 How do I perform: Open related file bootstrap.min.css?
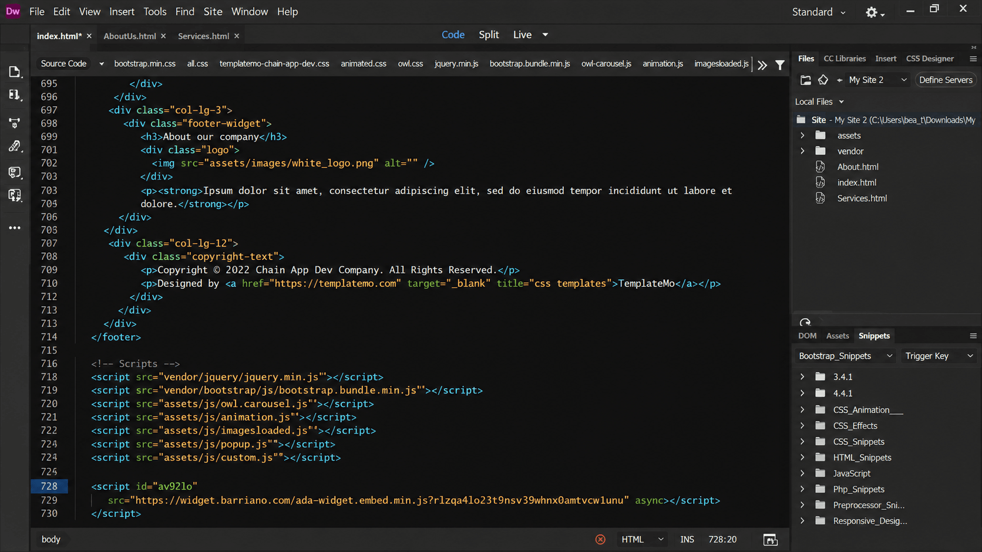click(145, 64)
